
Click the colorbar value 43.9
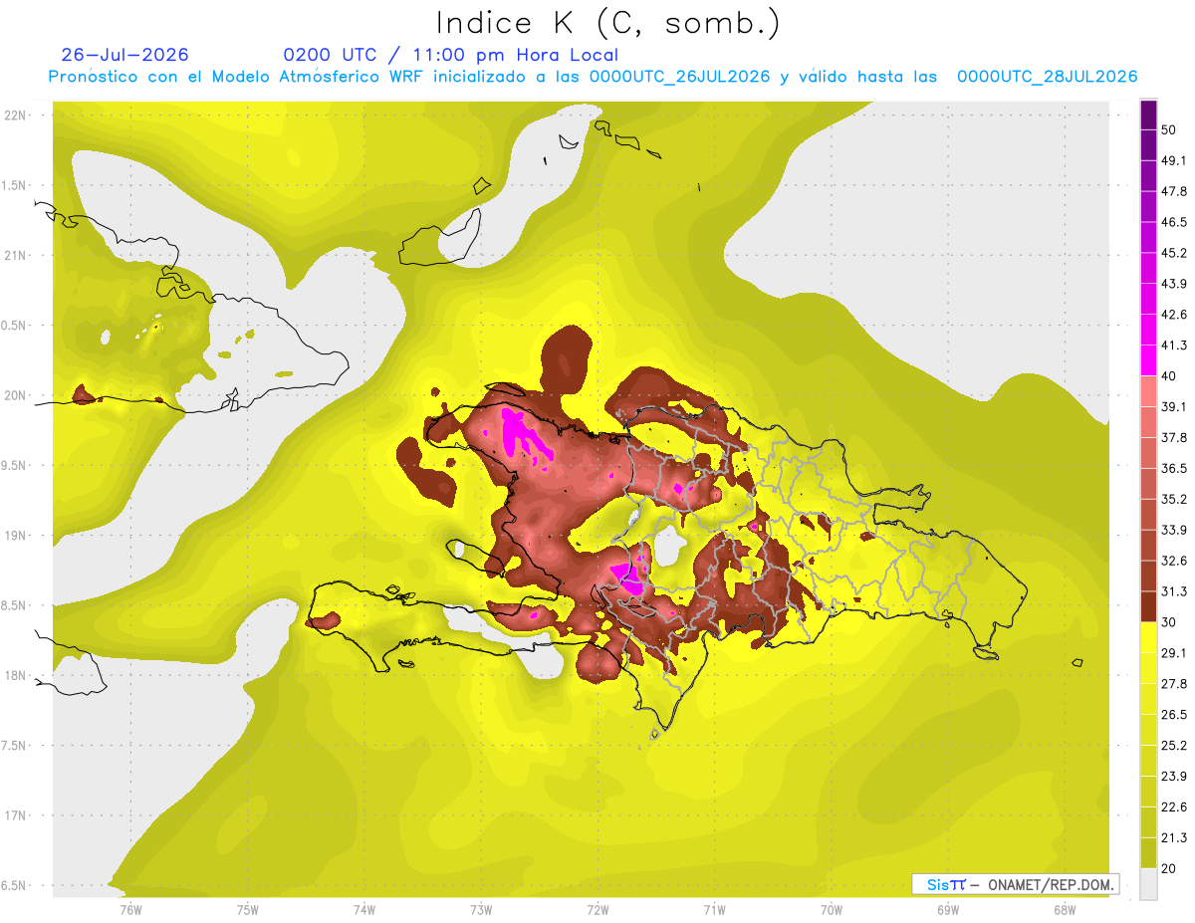tap(1174, 284)
